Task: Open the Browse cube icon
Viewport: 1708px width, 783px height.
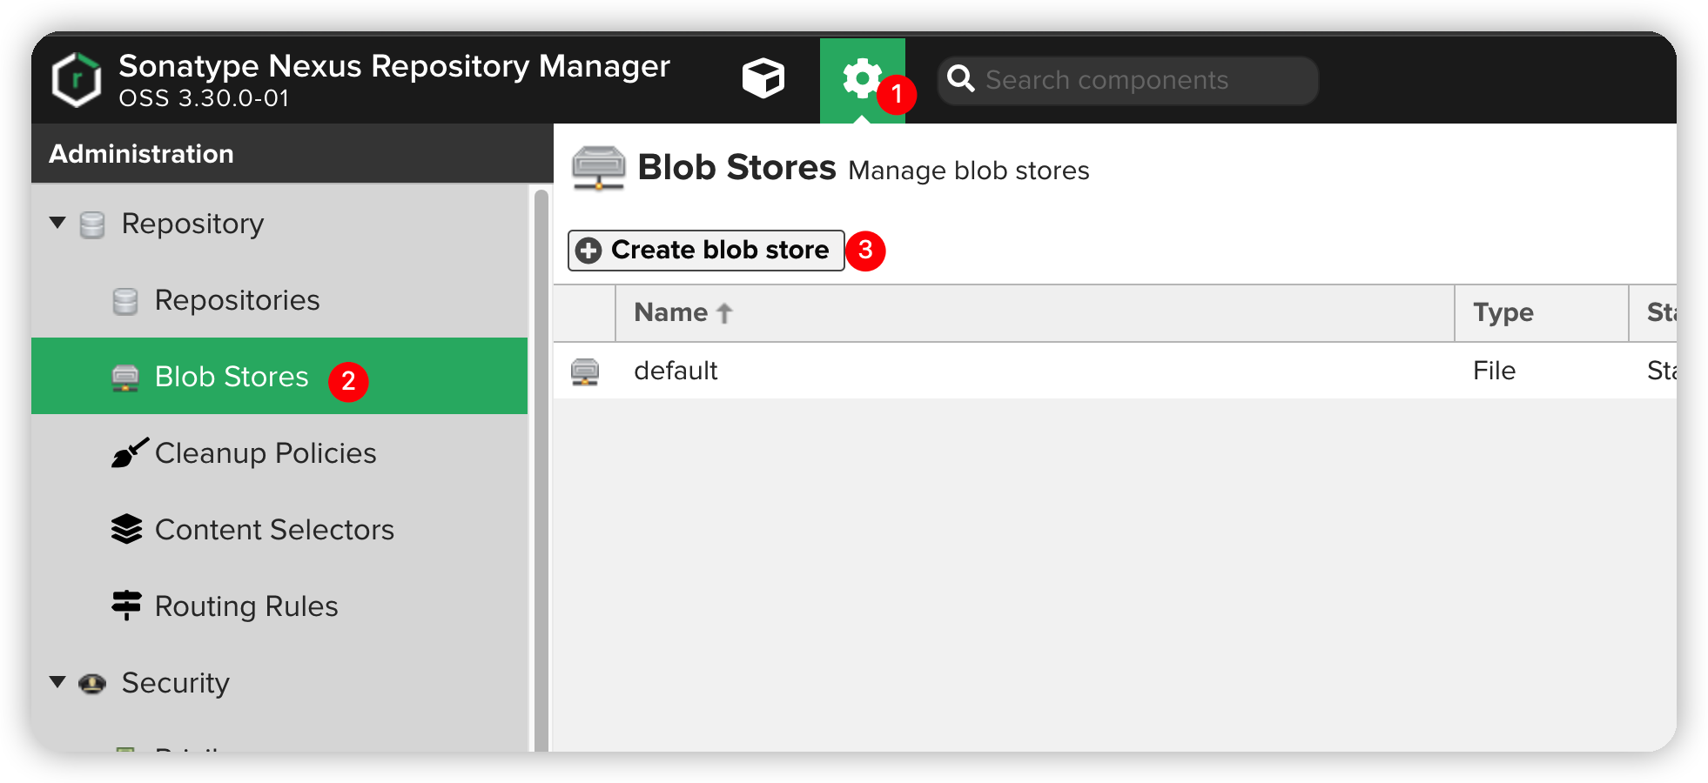Action: [x=763, y=79]
